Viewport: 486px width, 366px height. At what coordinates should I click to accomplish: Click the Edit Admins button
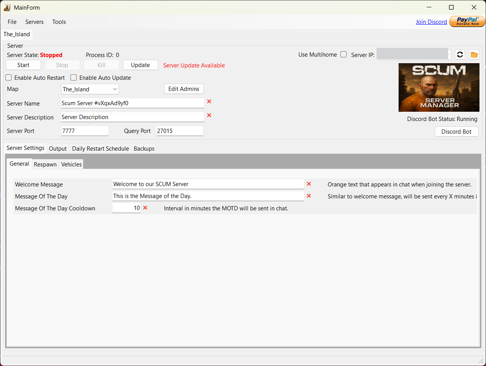pyautogui.click(x=184, y=89)
